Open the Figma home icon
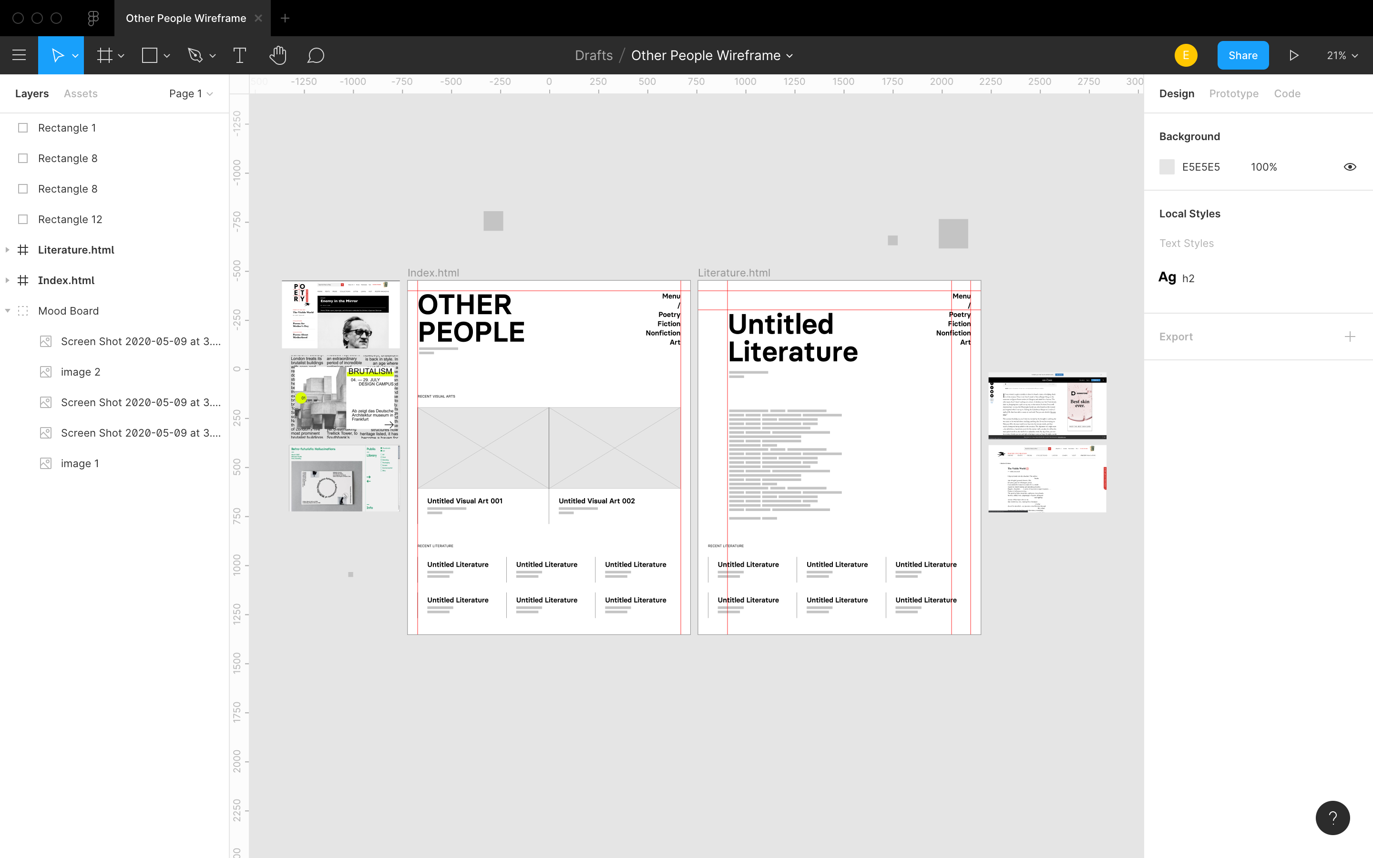Image resolution: width=1373 pixels, height=858 pixels. pos(93,18)
